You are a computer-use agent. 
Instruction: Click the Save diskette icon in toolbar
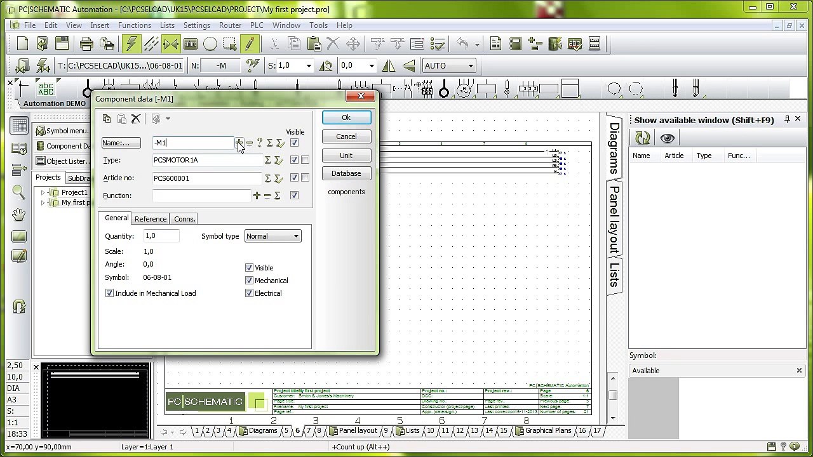tap(62, 44)
